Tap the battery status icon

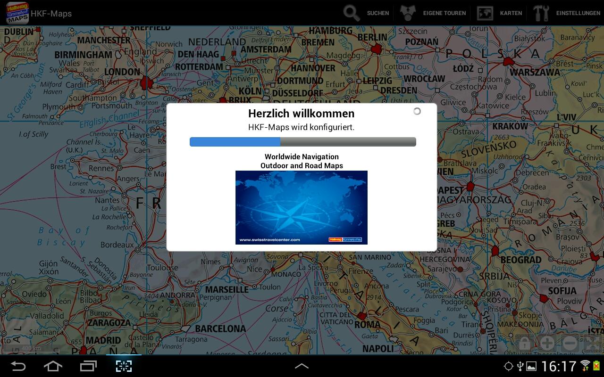[596, 366]
